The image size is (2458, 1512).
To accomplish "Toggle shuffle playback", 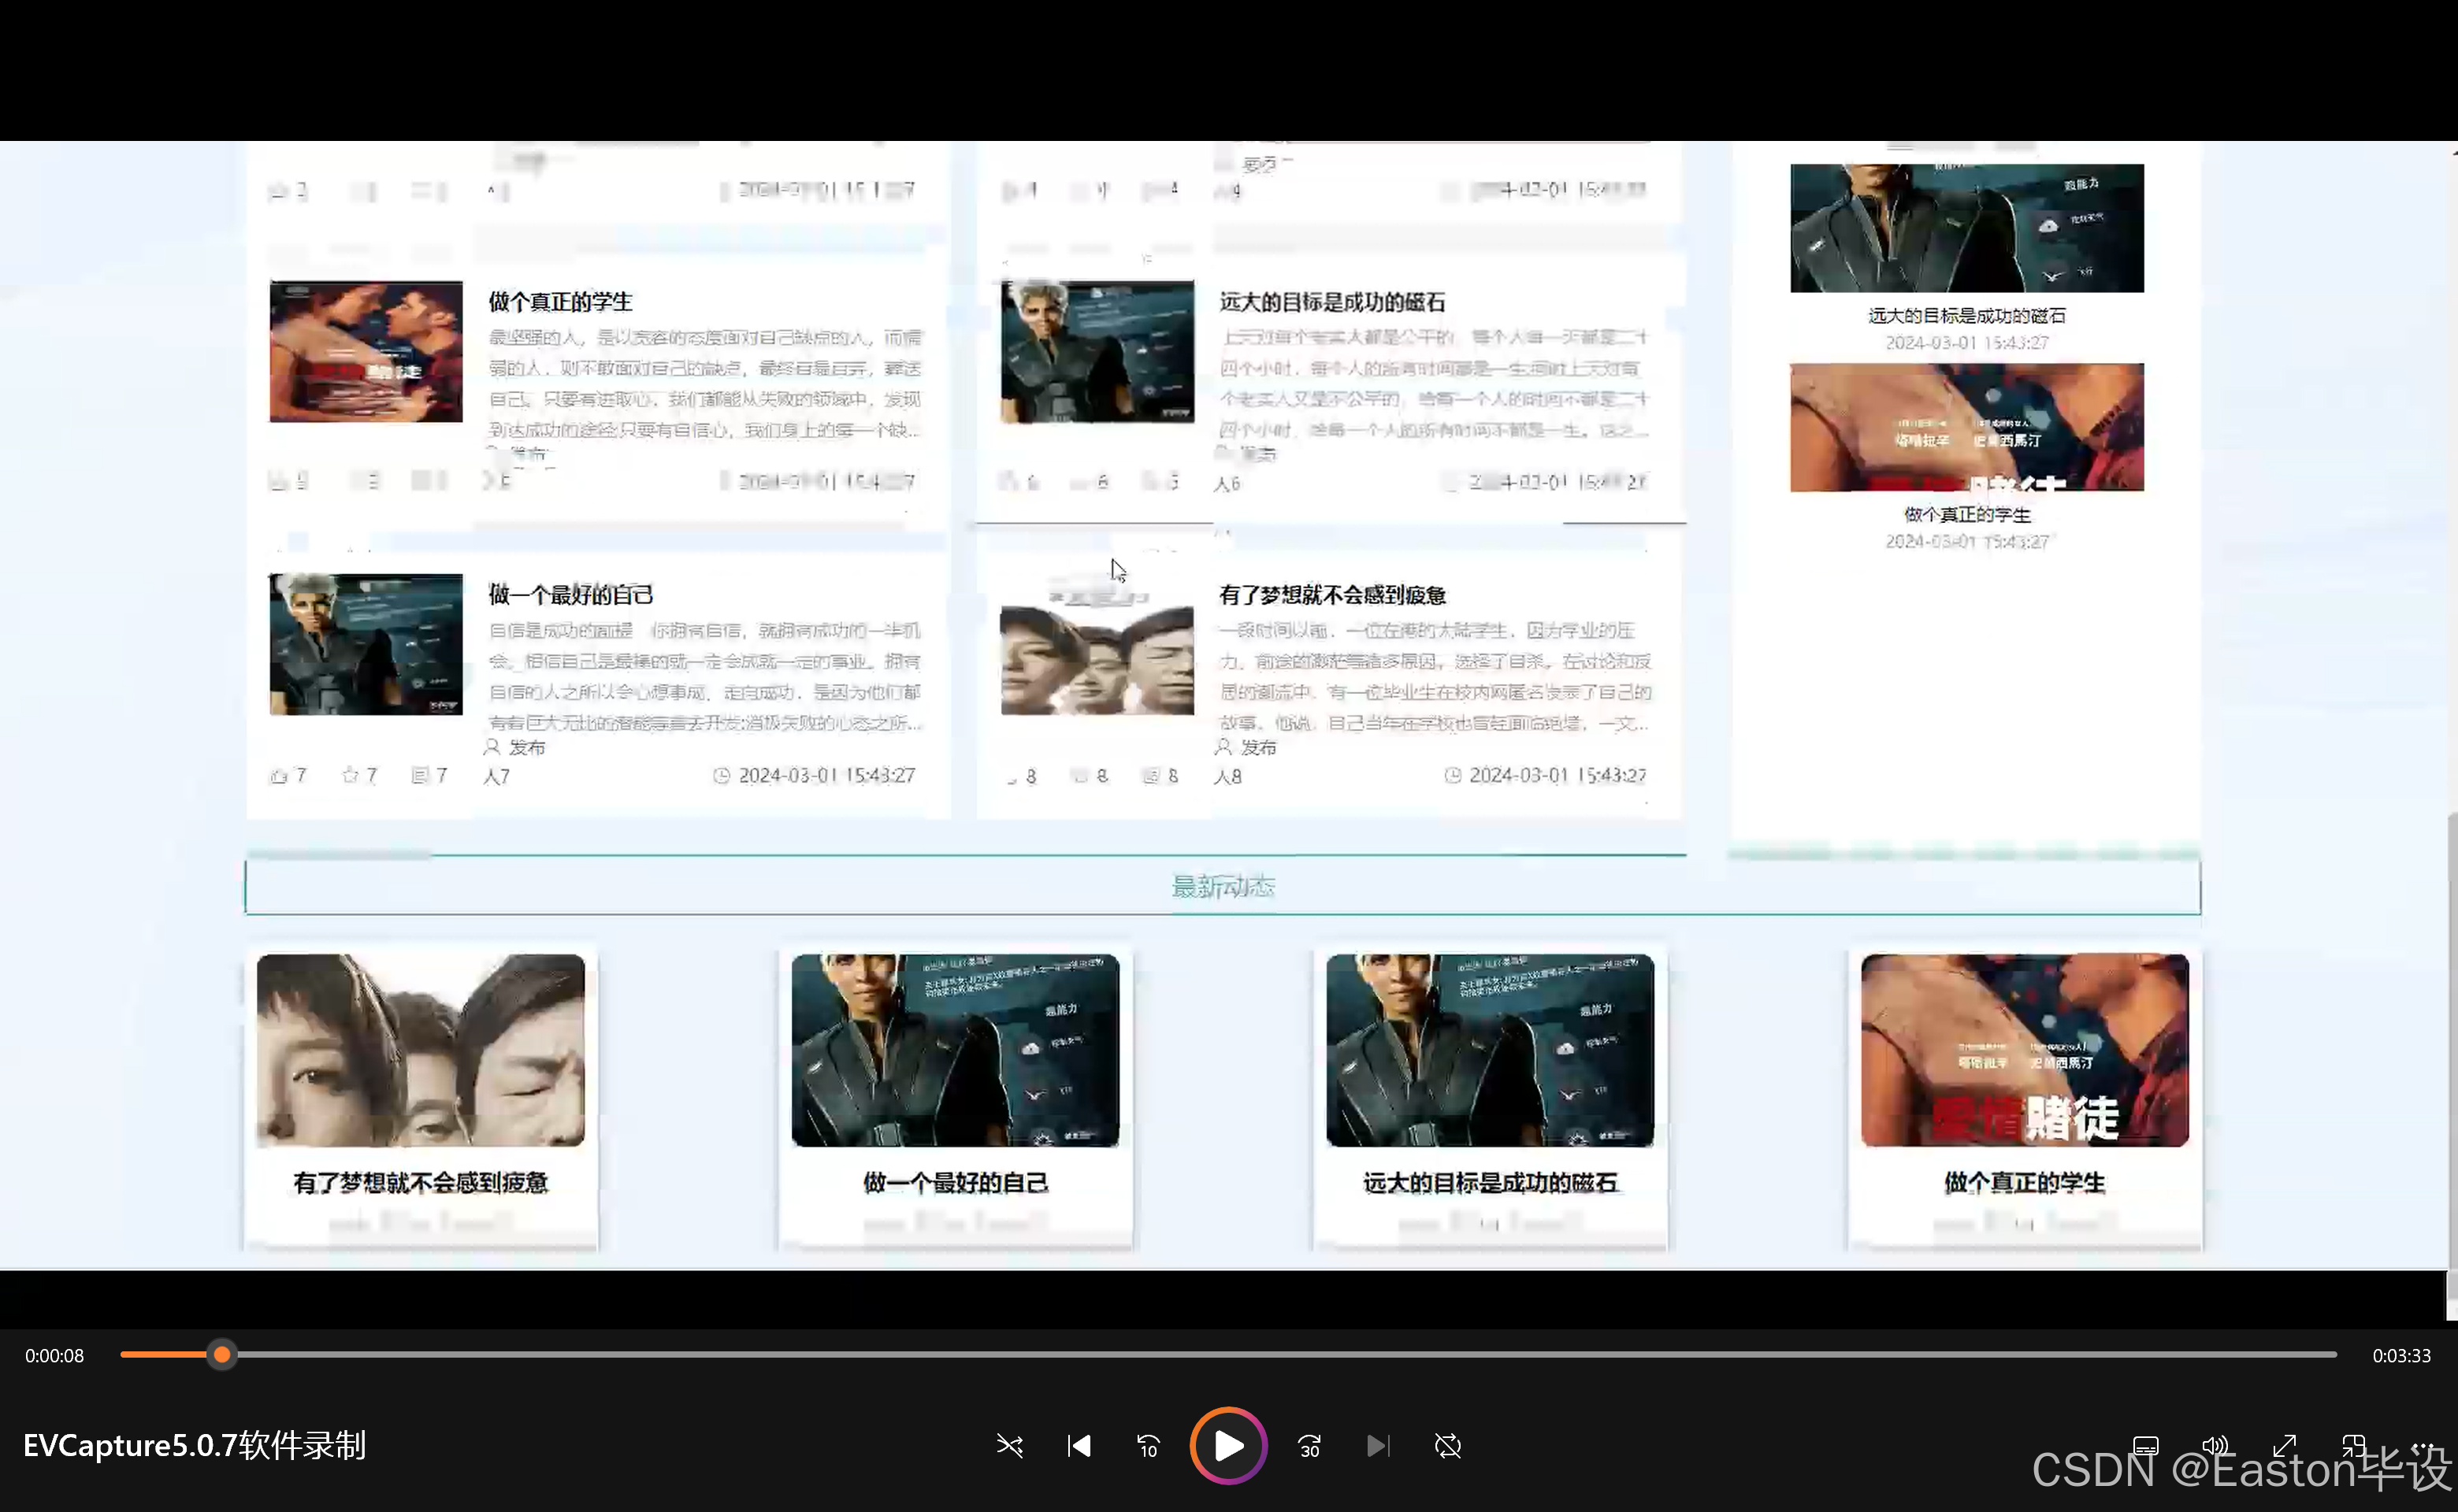I will point(1009,1446).
